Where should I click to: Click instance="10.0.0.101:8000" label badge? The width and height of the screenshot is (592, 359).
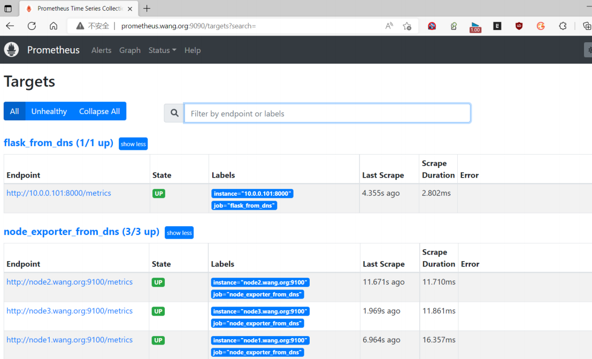[252, 194]
